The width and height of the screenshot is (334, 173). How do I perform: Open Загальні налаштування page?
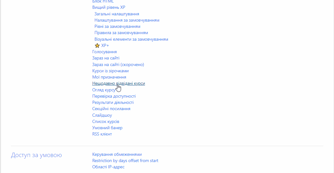click(117, 14)
